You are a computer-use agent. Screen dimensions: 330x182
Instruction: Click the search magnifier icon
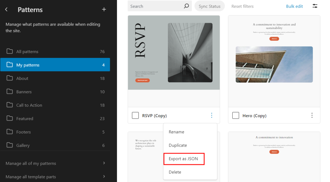coord(186,6)
